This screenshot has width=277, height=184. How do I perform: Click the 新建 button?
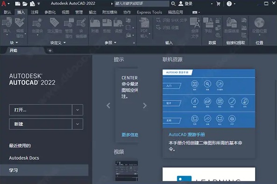pyautogui.click(x=41, y=124)
